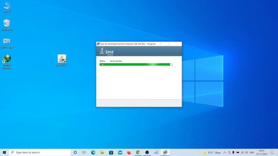Open the network icon in system tray
This screenshot has height=156, width=278.
click(x=242, y=153)
